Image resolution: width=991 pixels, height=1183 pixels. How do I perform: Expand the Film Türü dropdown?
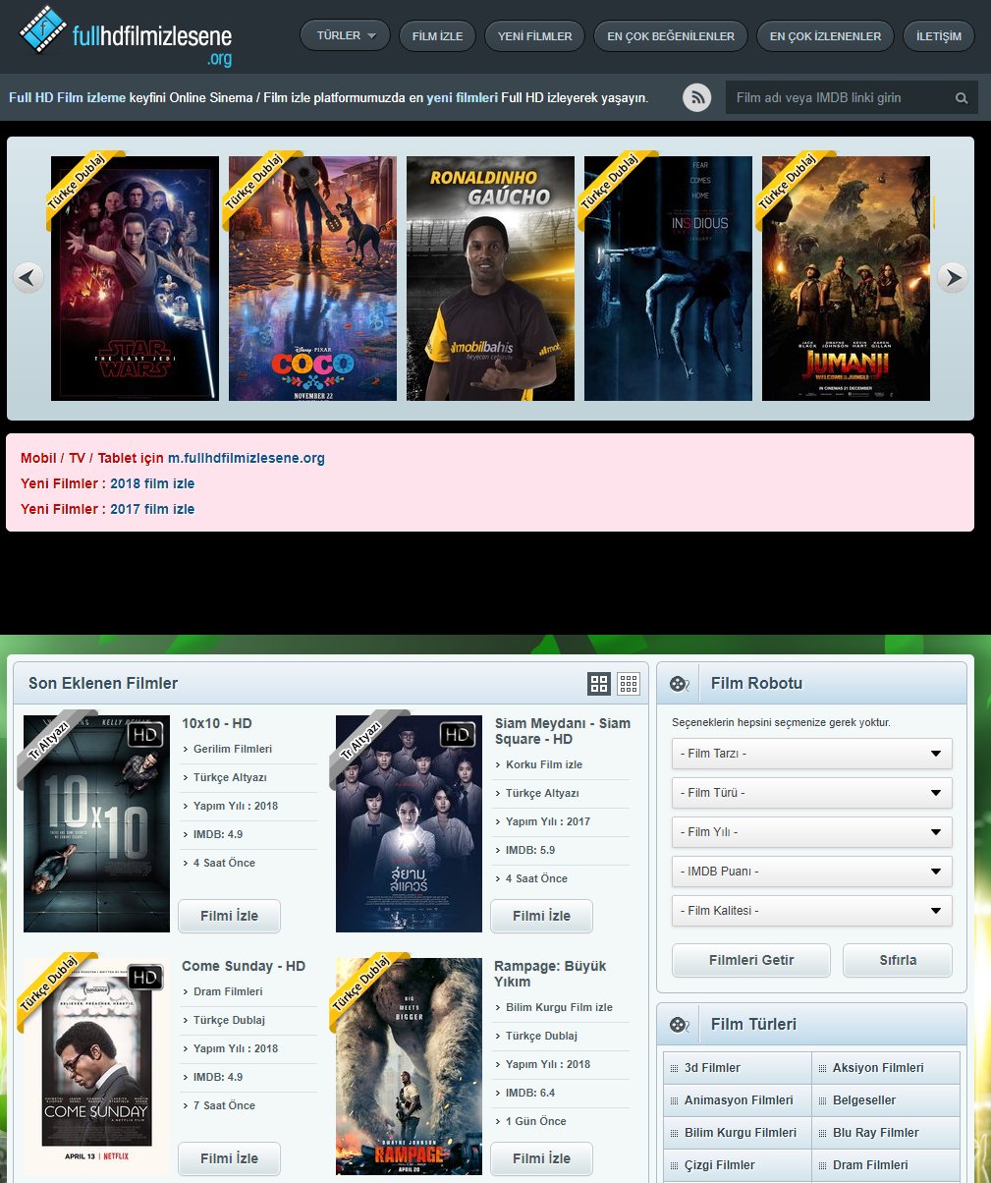tap(812, 793)
